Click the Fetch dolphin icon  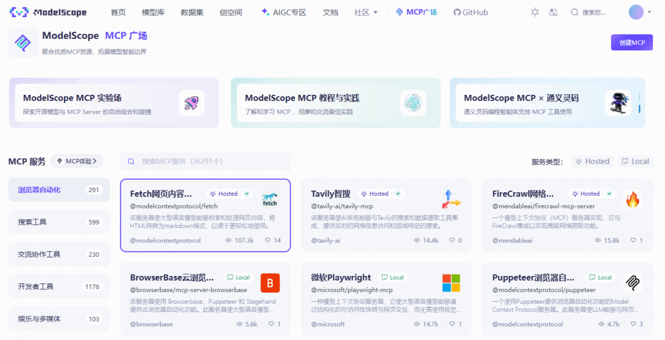click(270, 200)
